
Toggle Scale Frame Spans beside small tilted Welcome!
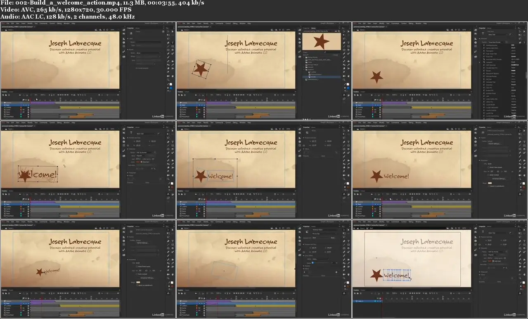(x=137, y=266)
